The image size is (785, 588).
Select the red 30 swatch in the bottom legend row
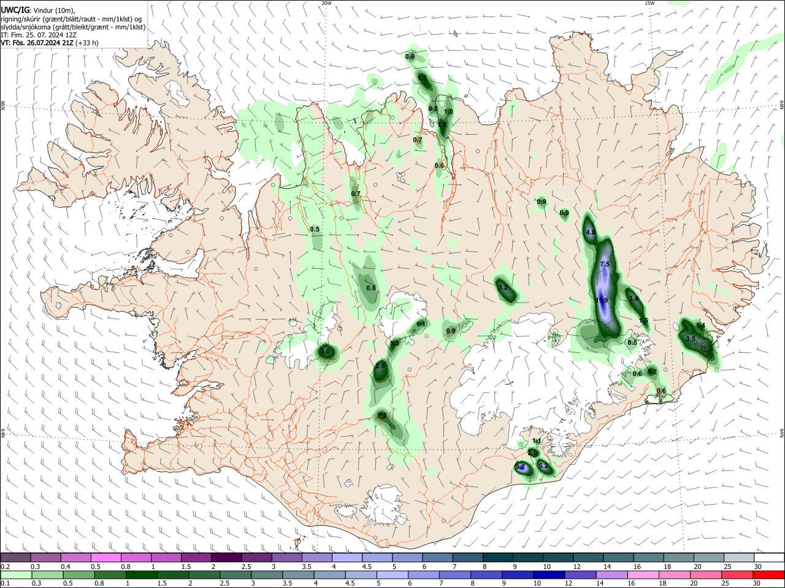click(769, 575)
